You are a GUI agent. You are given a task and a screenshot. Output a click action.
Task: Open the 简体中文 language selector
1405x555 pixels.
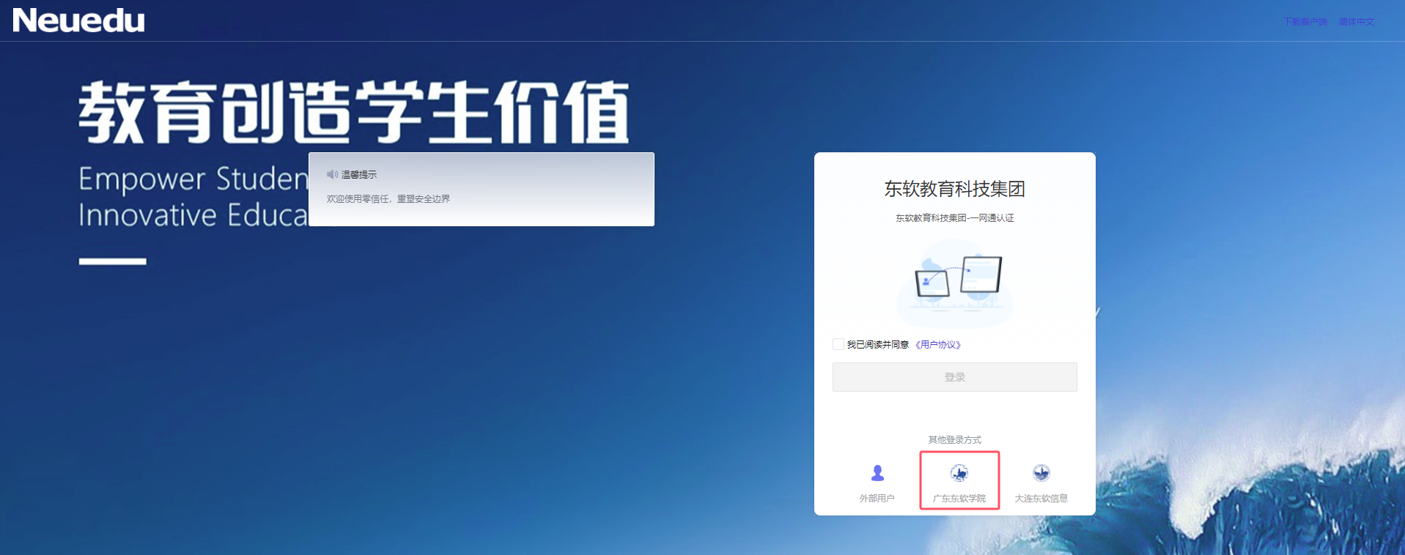click(x=1357, y=22)
